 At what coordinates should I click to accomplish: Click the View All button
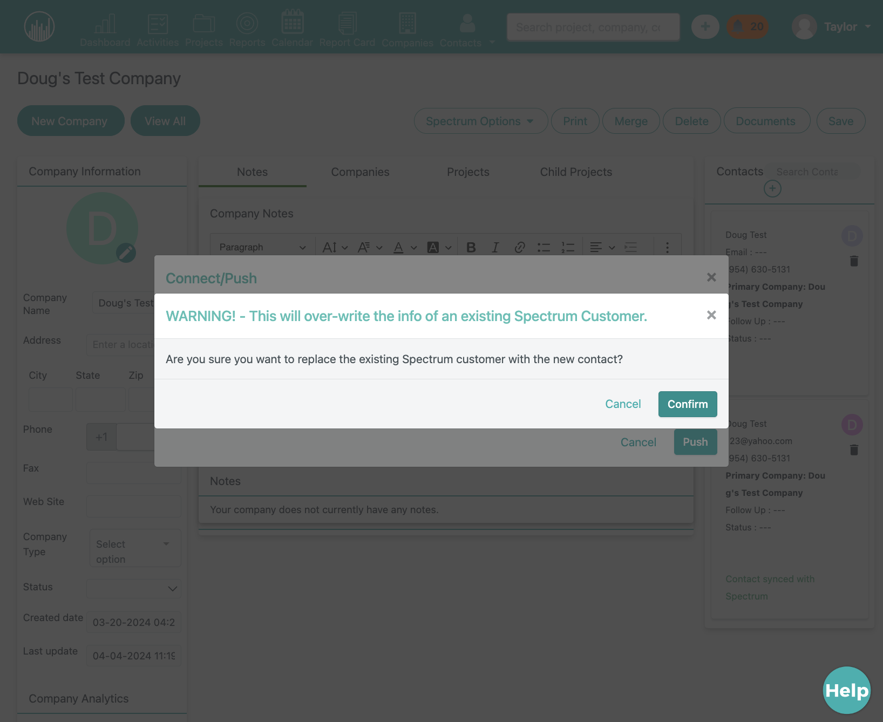(165, 121)
